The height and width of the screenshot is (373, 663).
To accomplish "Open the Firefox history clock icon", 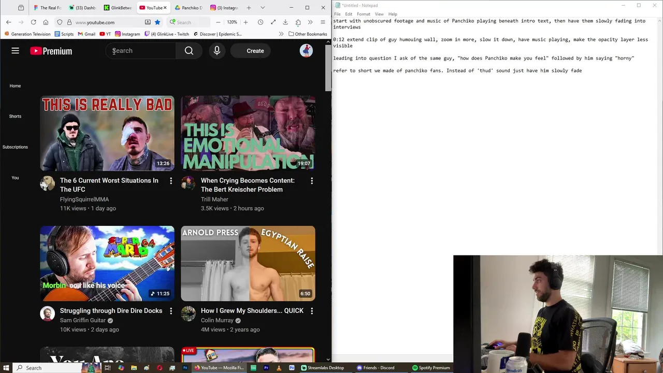I will tap(261, 22).
